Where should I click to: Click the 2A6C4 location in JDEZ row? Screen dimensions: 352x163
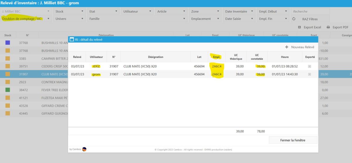[x=217, y=66]
